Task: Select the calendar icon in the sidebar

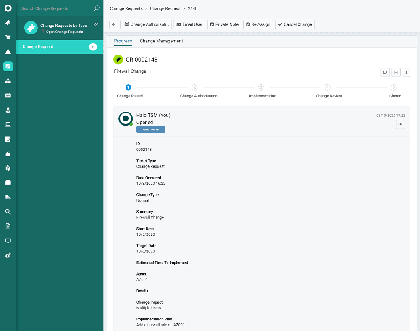Action: click(x=8, y=95)
